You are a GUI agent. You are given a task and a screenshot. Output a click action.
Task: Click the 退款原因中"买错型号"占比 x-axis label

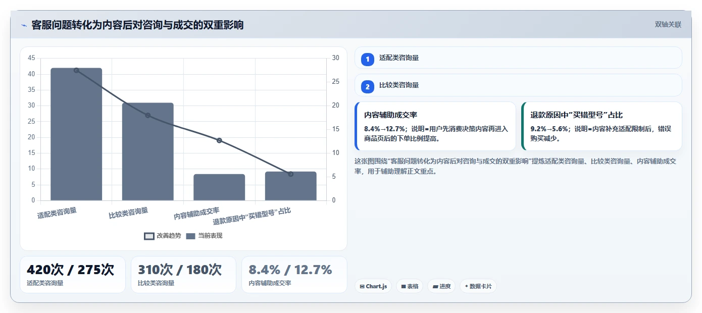tap(252, 216)
